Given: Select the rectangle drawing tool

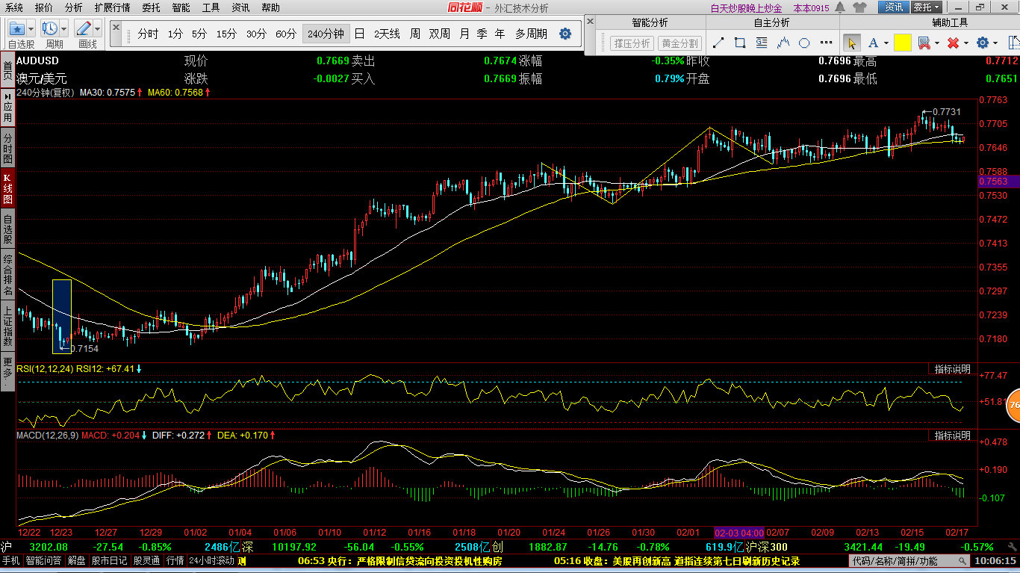Looking at the screenshot, I should (740, 43).
